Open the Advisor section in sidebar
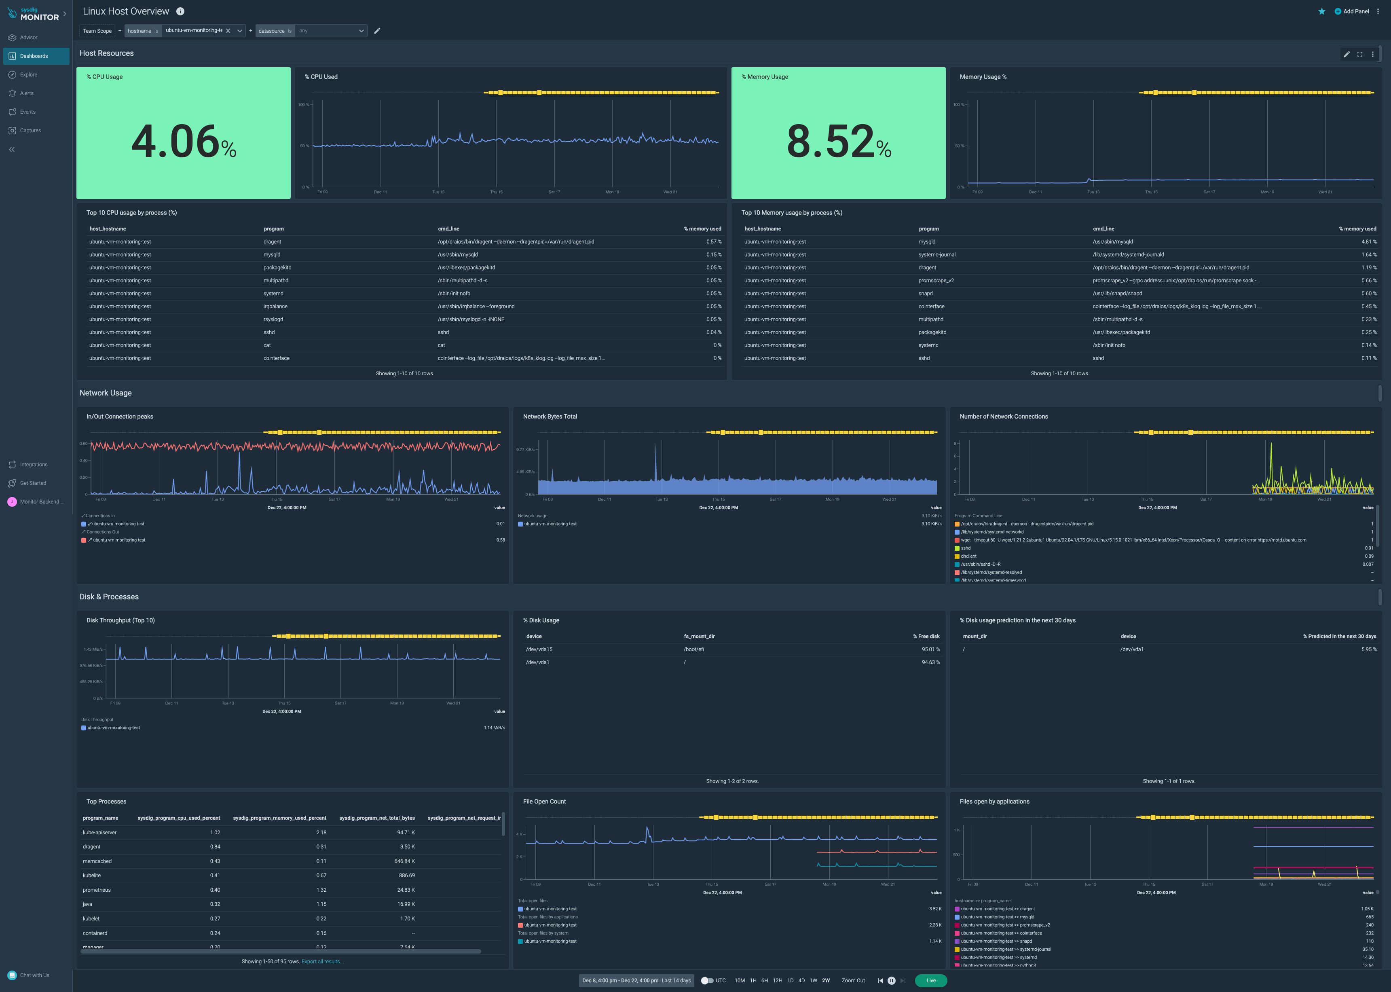This screenshot has width=1391, height=992. [x=28, y=37]
